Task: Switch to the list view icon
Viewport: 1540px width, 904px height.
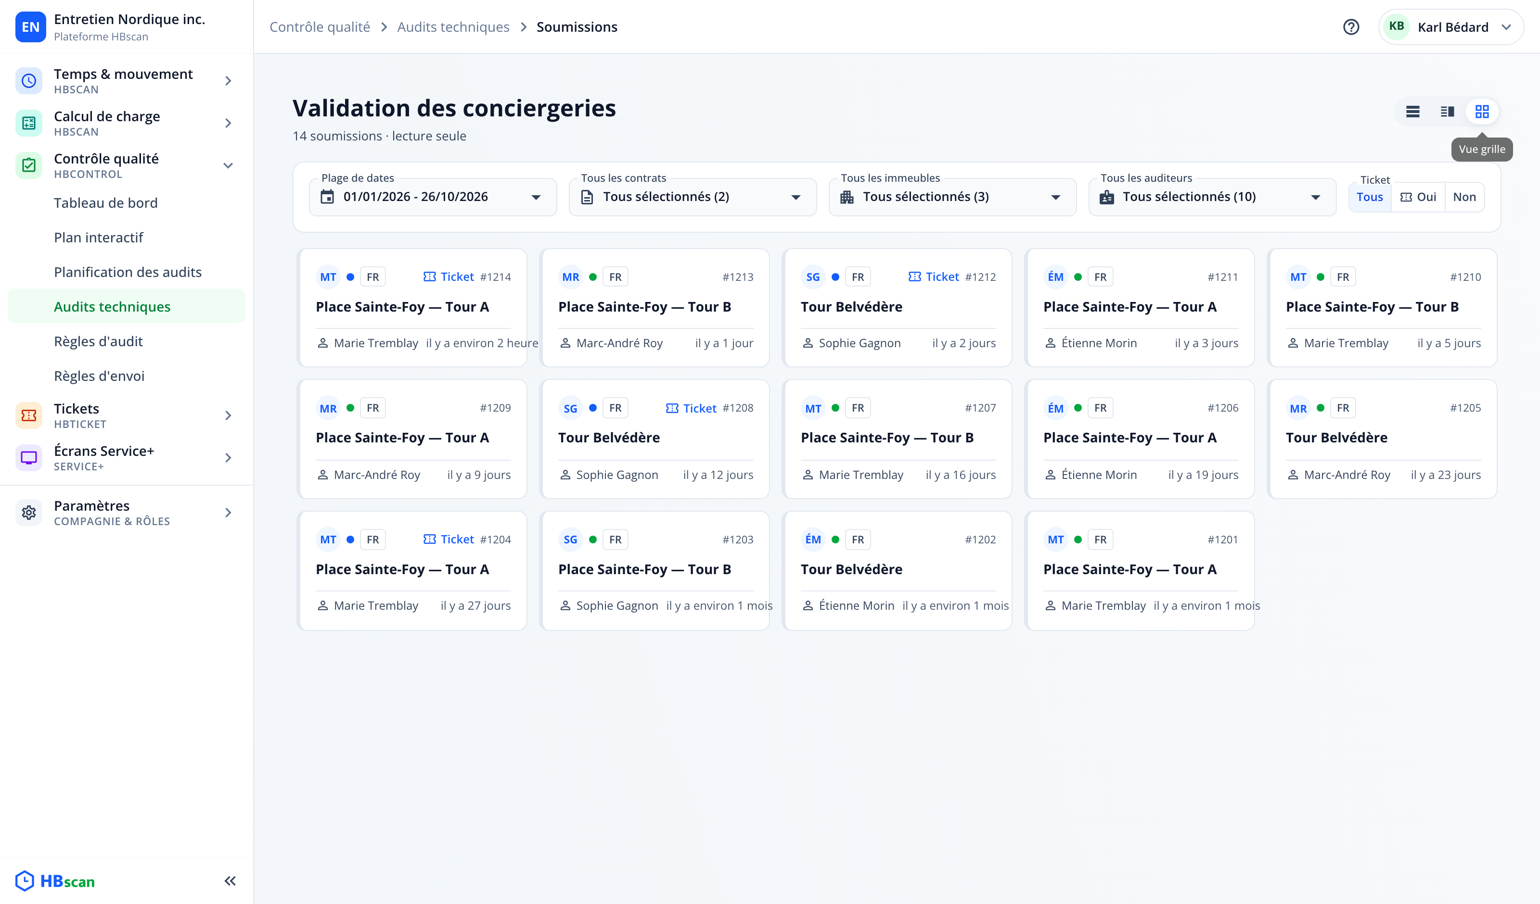Action: (1412, 112)
